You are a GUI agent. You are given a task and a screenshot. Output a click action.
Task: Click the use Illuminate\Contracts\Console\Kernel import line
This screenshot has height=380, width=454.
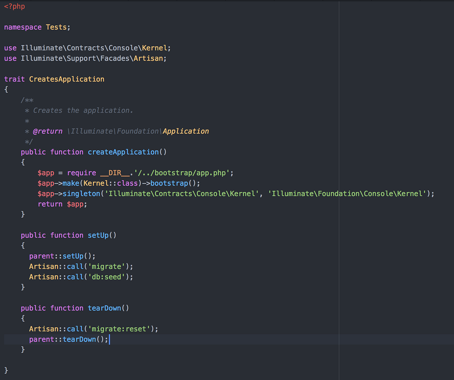coord(86,48)
